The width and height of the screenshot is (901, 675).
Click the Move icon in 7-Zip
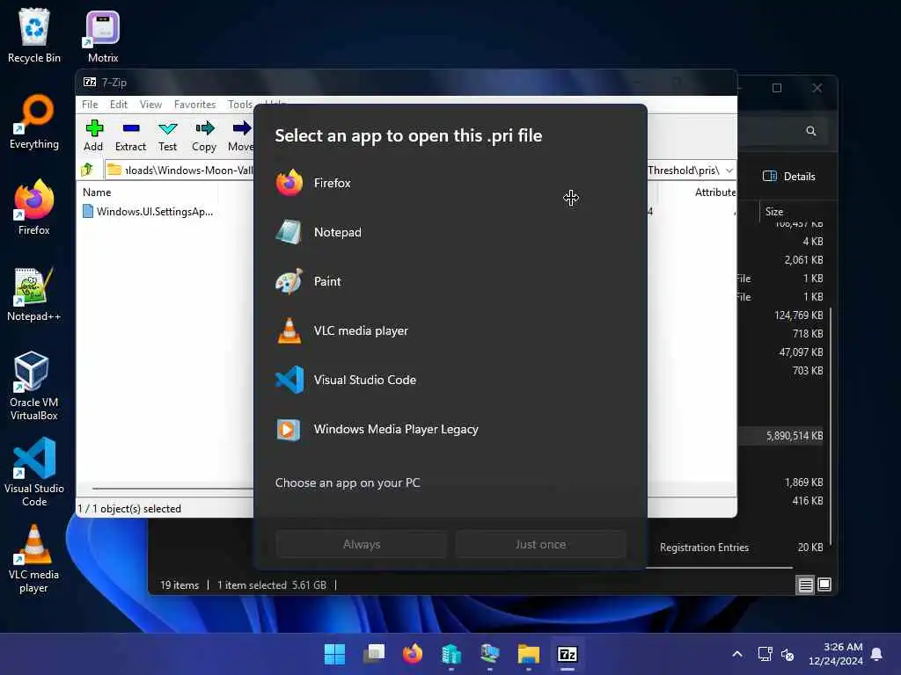(240, 136)
